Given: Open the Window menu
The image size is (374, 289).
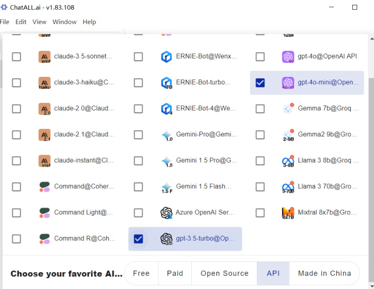Looking at the screenshot, I should [x=65, y=22].
